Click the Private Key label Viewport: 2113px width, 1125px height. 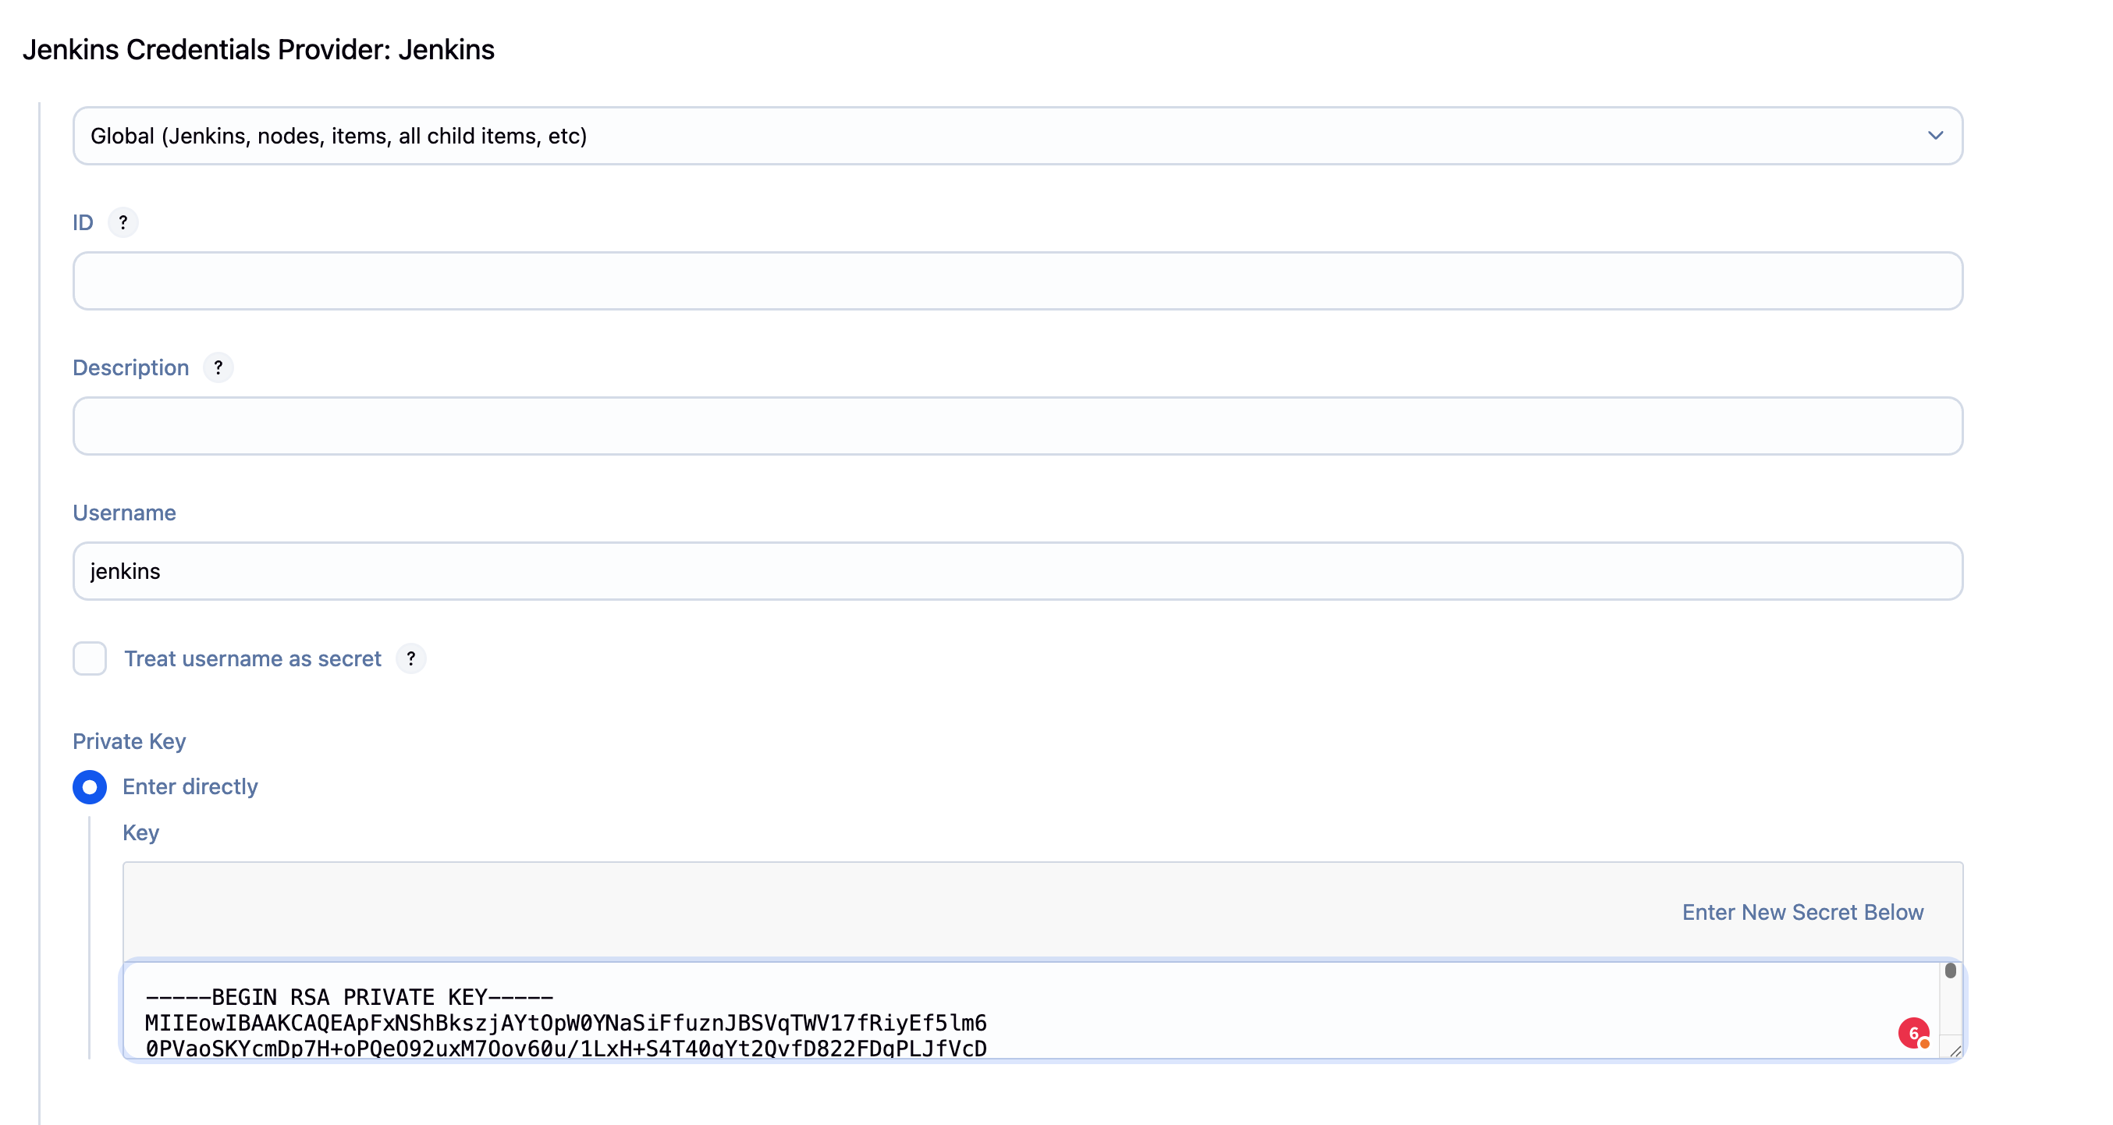[130, 741]
